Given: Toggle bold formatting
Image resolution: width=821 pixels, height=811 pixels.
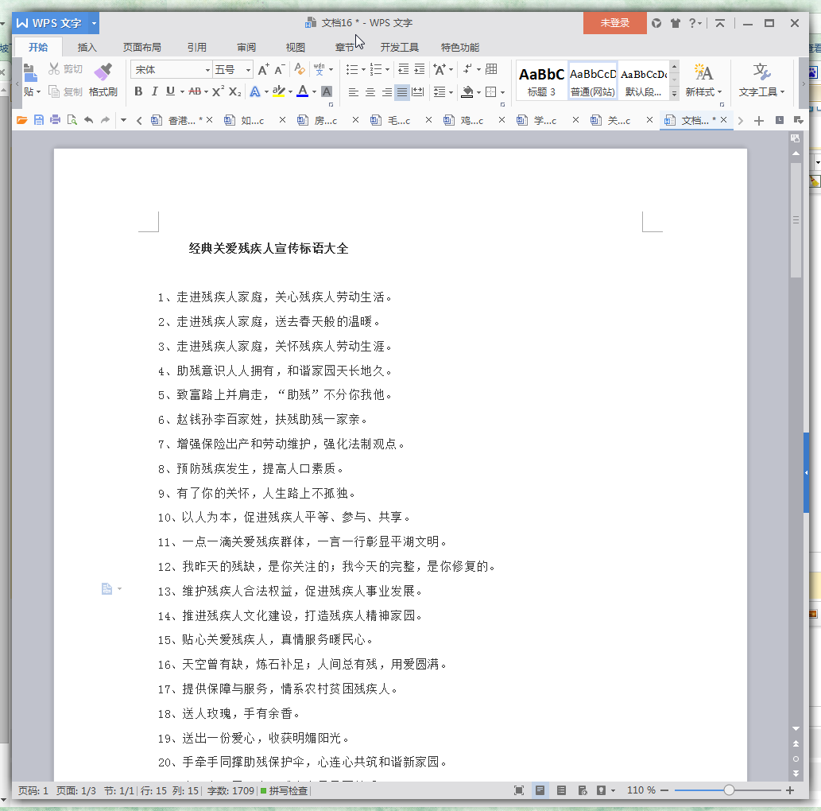Looking at the screenshot, I should click(x=138, y=91).
